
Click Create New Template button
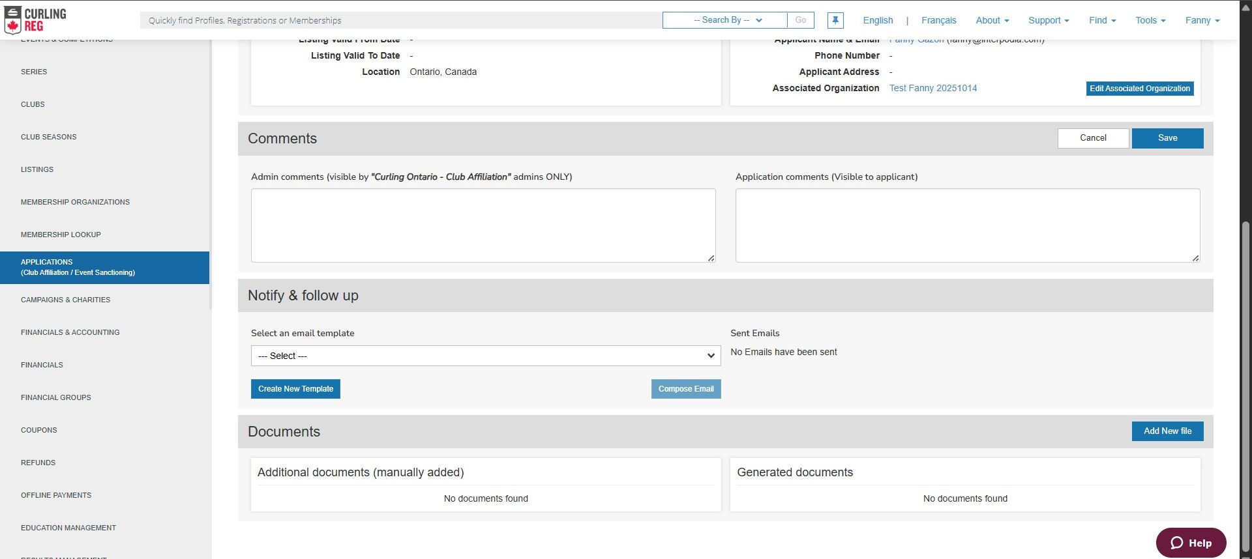click(x=295, y=389)
